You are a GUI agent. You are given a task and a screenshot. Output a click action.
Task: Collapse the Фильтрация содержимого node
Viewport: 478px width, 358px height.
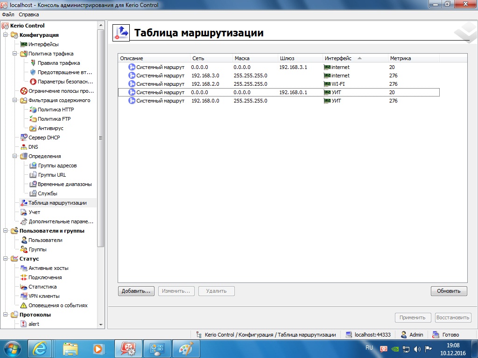(x=14, y=100)
